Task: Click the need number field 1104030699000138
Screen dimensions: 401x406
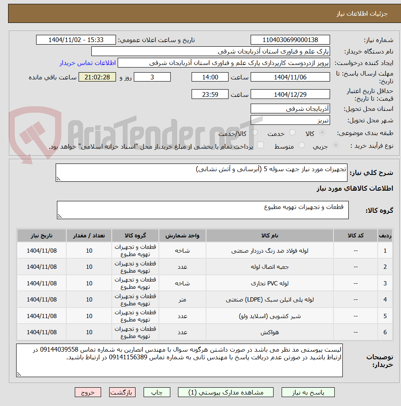Action: (x=290, y=40)
